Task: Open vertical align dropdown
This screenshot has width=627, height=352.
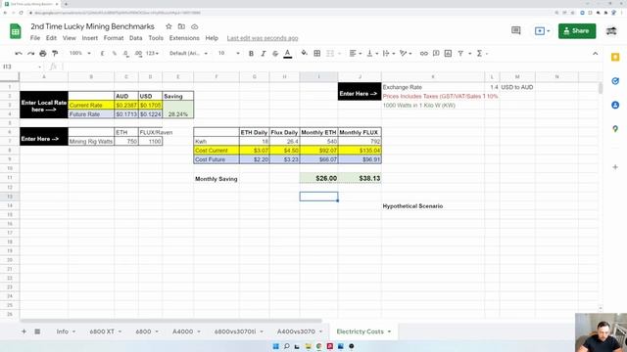Action: click(372, 54)
